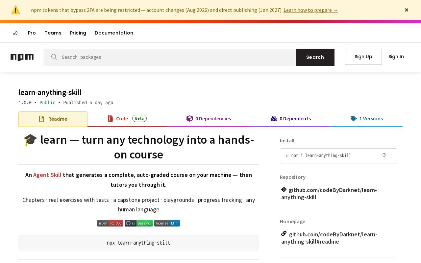
Task: Focus the Search packages input field
Action: (x=170, y=57)
